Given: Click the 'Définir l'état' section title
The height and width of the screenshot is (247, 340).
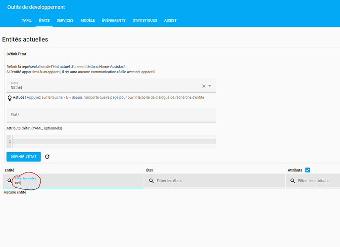Looking at the screenshot, I should (16, 54).
